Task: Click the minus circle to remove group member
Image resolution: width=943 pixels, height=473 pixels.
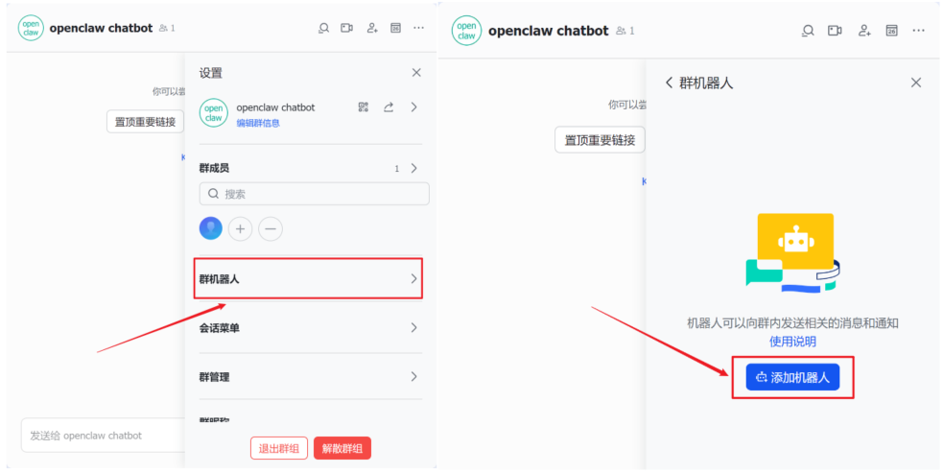Action: [x=271, y=229]
